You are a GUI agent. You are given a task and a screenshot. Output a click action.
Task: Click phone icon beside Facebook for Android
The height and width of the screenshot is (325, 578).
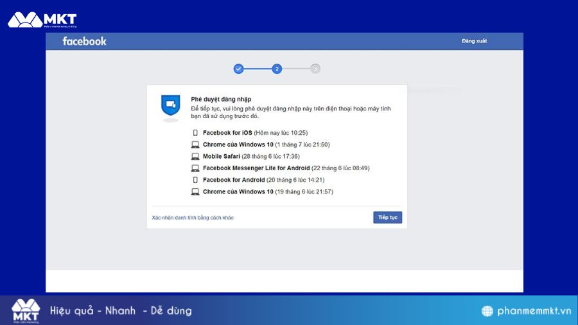195,180
